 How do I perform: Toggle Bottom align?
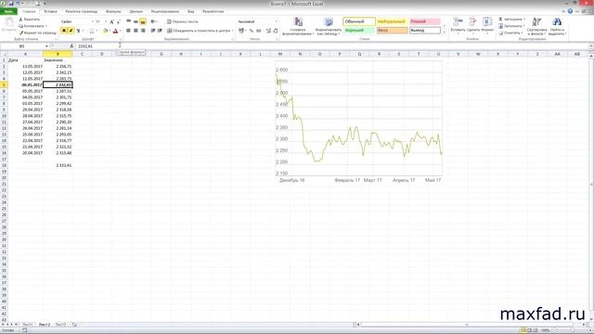click(143, 22)
